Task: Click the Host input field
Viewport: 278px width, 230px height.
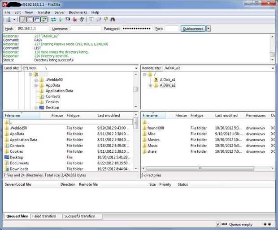Action: [x=32, y=29]
